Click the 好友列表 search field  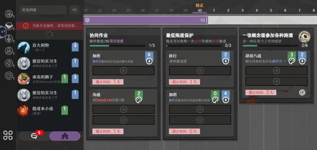point(43,10)
